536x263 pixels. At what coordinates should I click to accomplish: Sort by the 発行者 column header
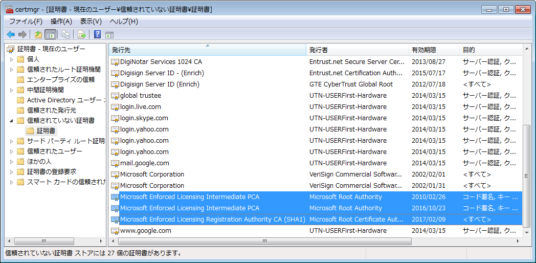[358, 50]
